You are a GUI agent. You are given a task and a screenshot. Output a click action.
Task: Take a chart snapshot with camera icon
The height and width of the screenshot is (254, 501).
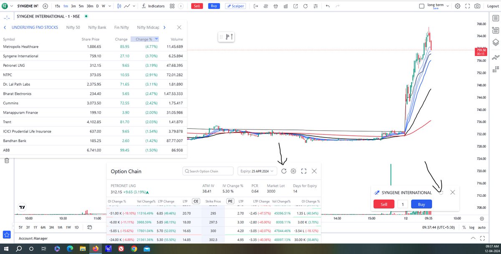pyautogui.click(x=477, y=6)
